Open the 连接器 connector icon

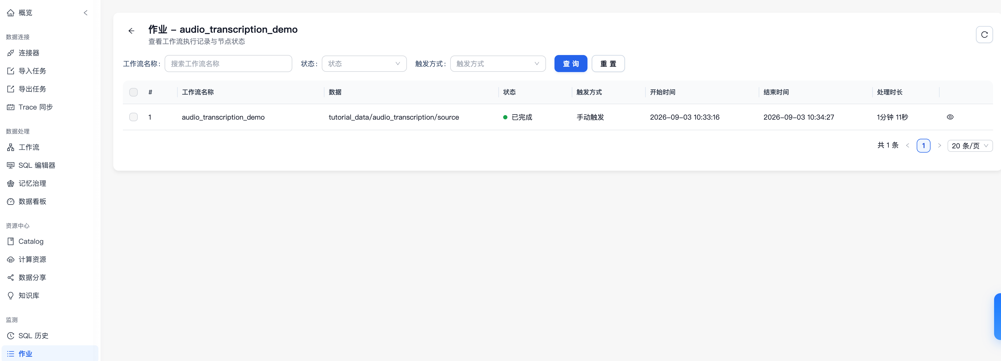[10, 53]
